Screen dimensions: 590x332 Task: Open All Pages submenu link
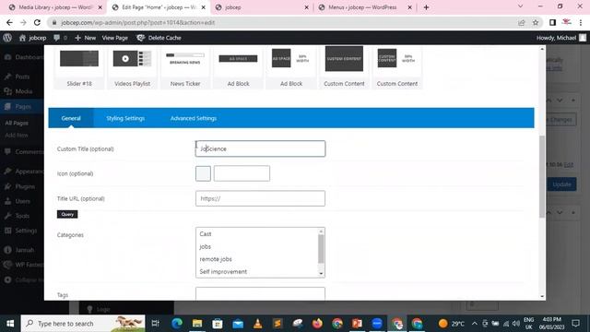click(x=17, y=123)
